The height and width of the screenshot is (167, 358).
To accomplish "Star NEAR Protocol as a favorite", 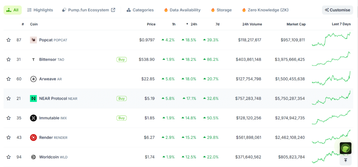I will pos(8,99).
